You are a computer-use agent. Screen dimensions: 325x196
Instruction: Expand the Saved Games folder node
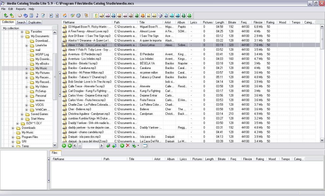pyautogui.click(x=22, y=114)
